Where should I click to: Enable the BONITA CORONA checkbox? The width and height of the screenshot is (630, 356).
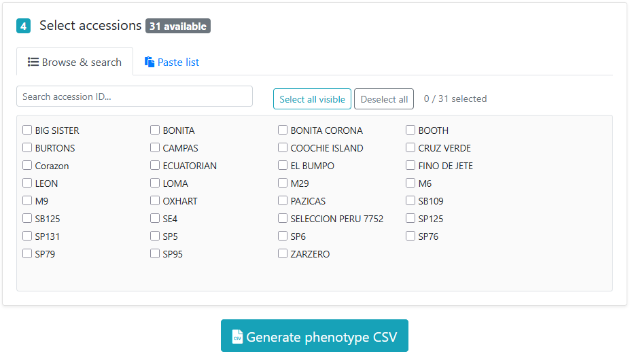click(x=283, y=130)
